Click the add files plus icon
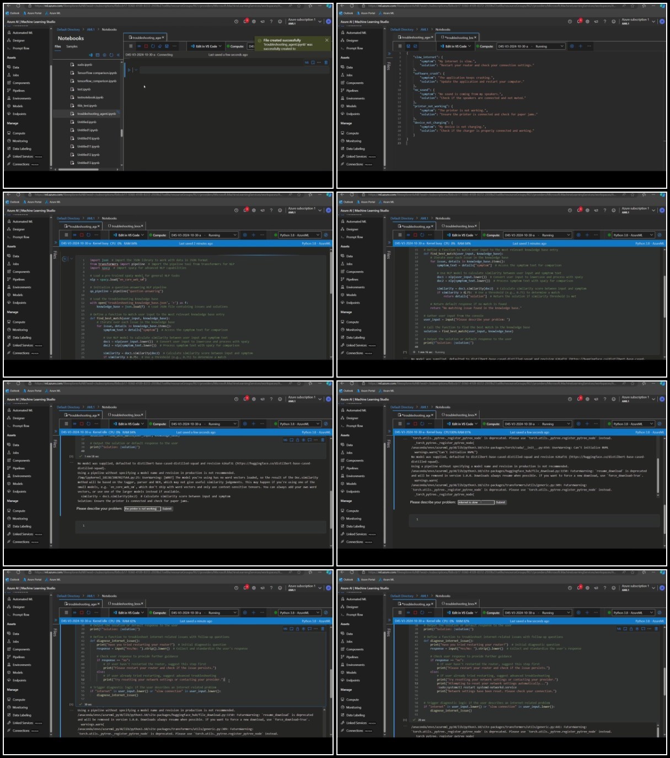670x758 pixels. click(x=104, y=55)
